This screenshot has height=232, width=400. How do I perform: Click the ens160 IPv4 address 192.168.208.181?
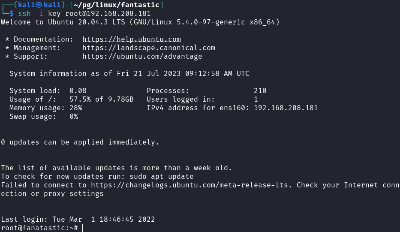coord(286,108)
